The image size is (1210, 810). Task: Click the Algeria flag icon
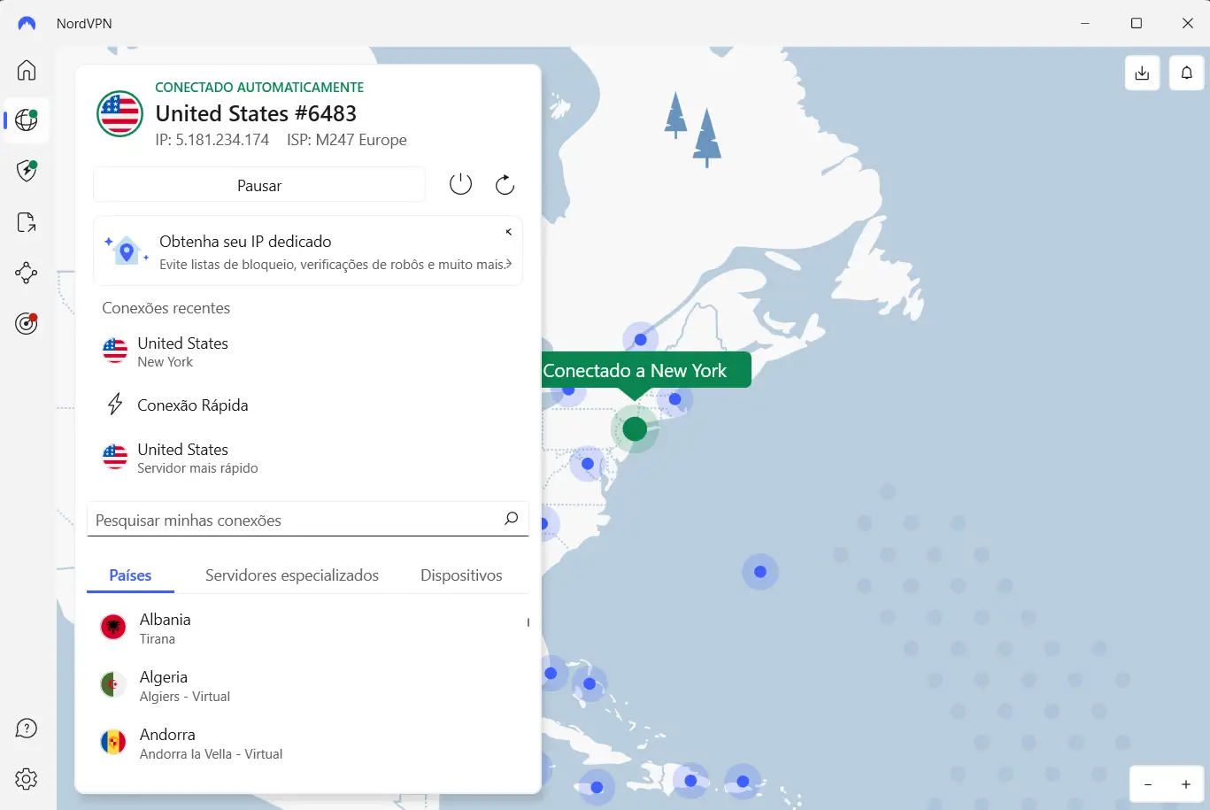tap(113, 684)
